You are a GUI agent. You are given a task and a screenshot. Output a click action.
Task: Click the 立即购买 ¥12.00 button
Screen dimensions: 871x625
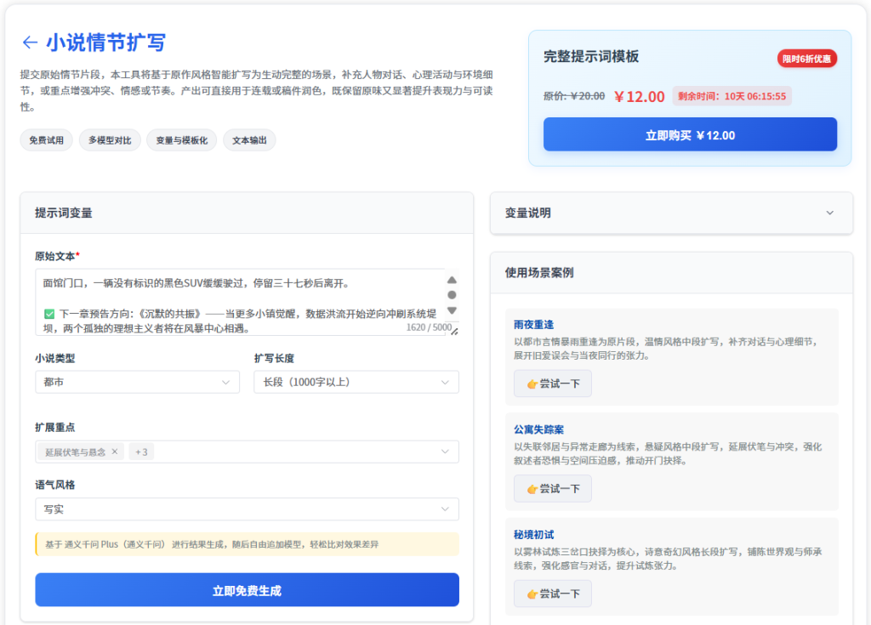[690, 135]
